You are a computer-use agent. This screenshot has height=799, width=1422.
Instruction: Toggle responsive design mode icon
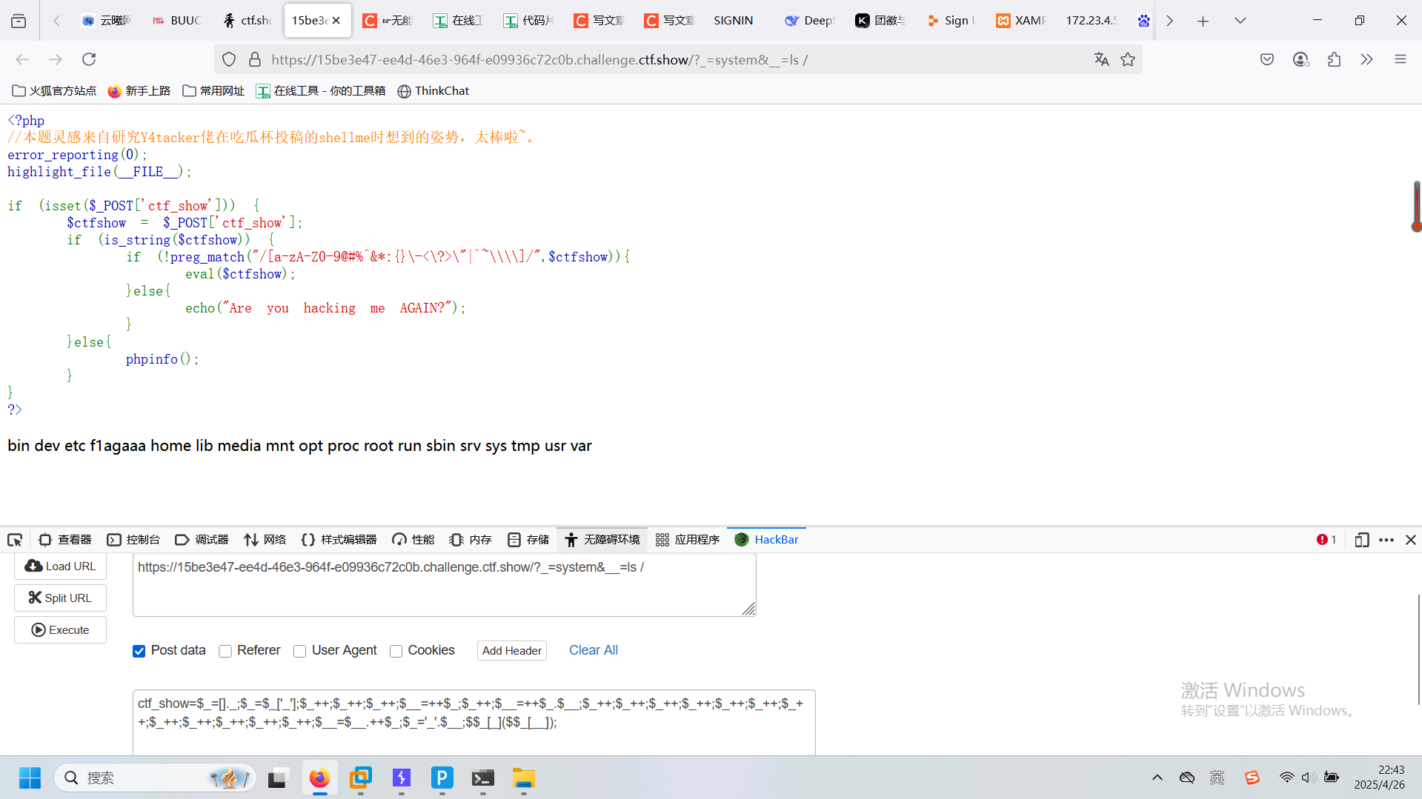coord(1361,540)
